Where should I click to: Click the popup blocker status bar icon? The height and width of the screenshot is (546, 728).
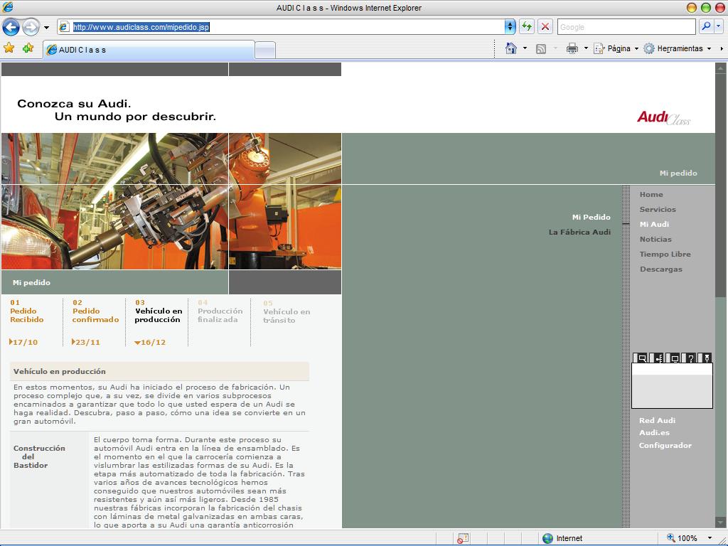tap(462, 538)
